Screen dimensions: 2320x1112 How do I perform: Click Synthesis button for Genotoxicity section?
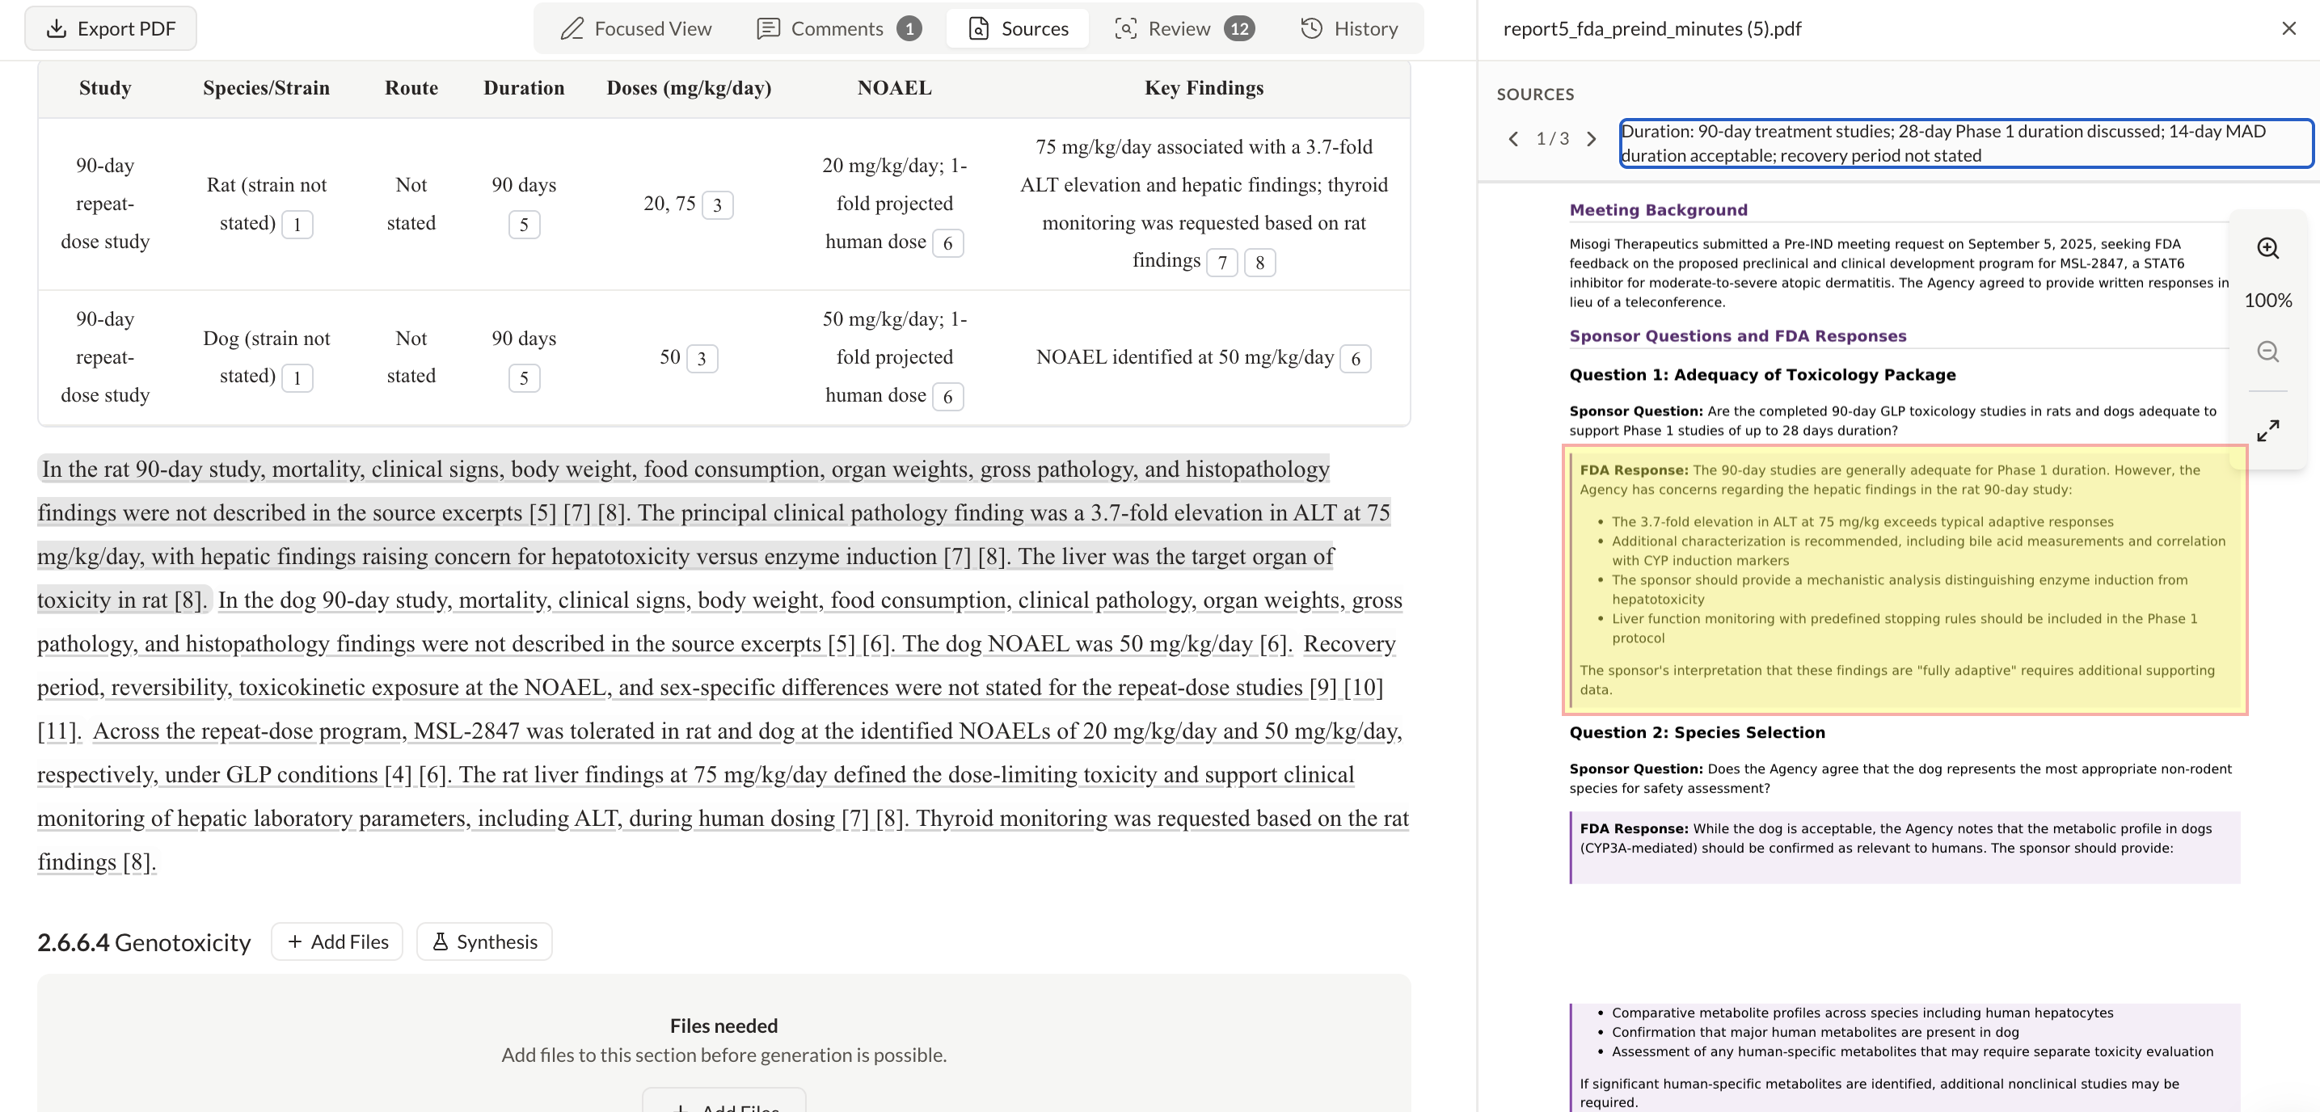484,941
